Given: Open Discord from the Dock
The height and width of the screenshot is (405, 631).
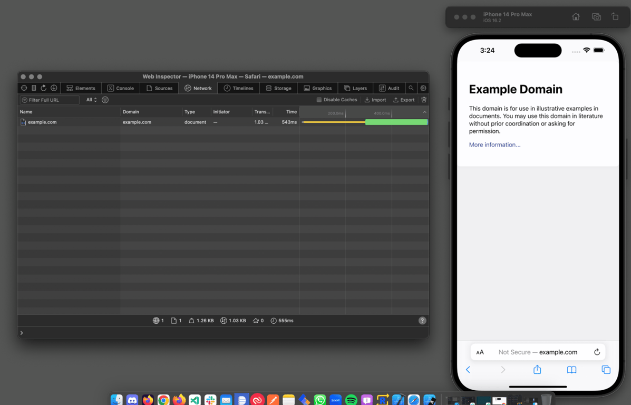Looking at the screenshot, I should [x=132, y=400].
